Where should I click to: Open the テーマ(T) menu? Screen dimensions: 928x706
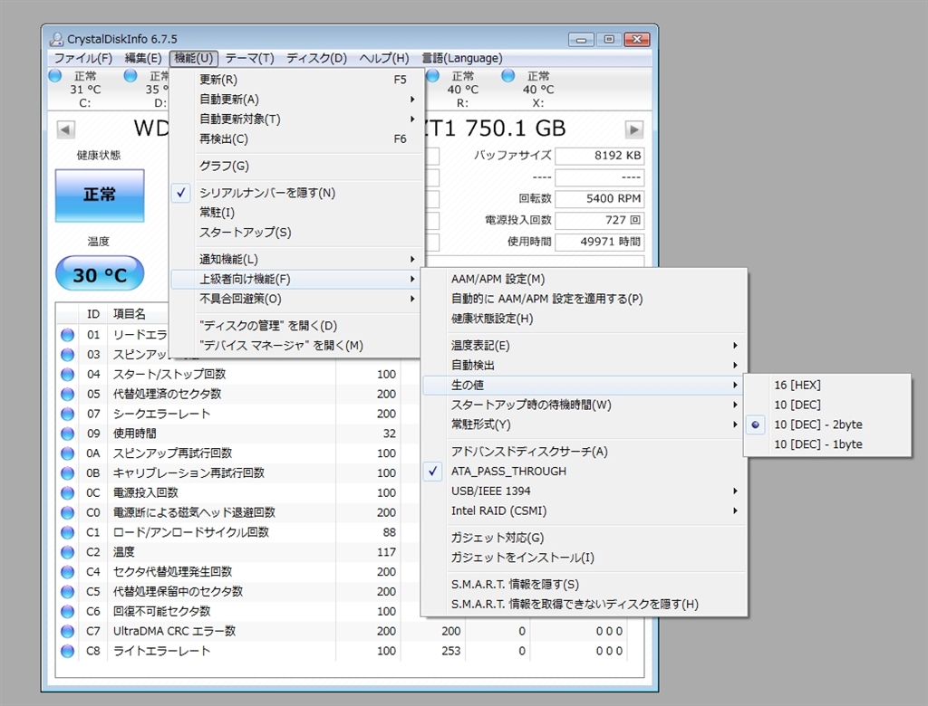(x=249, y=58)
